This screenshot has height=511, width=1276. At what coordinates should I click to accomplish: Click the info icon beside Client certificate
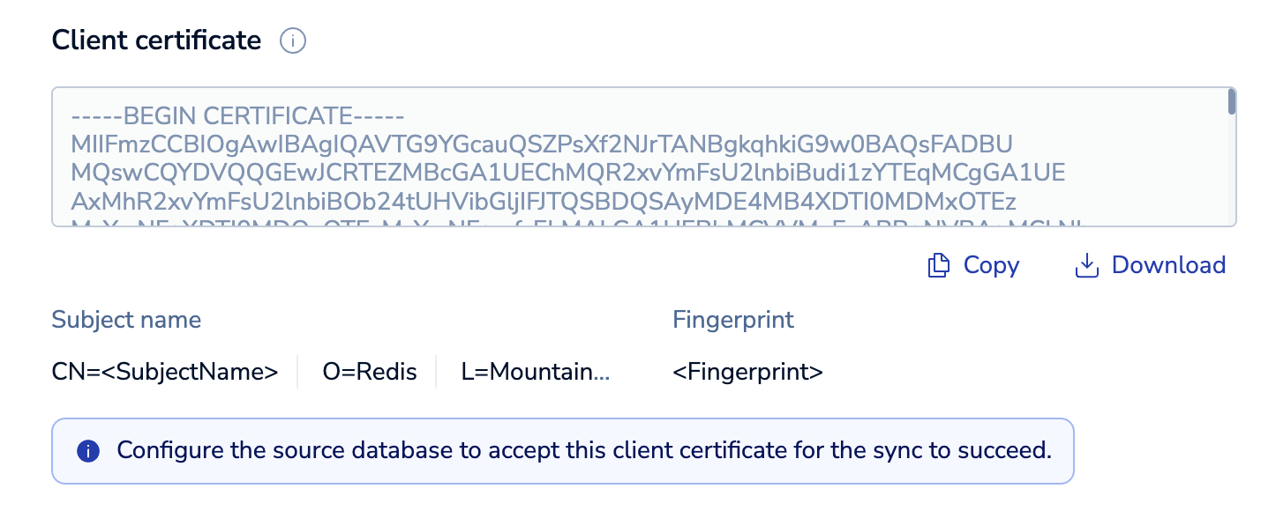(x=292, y=41)
